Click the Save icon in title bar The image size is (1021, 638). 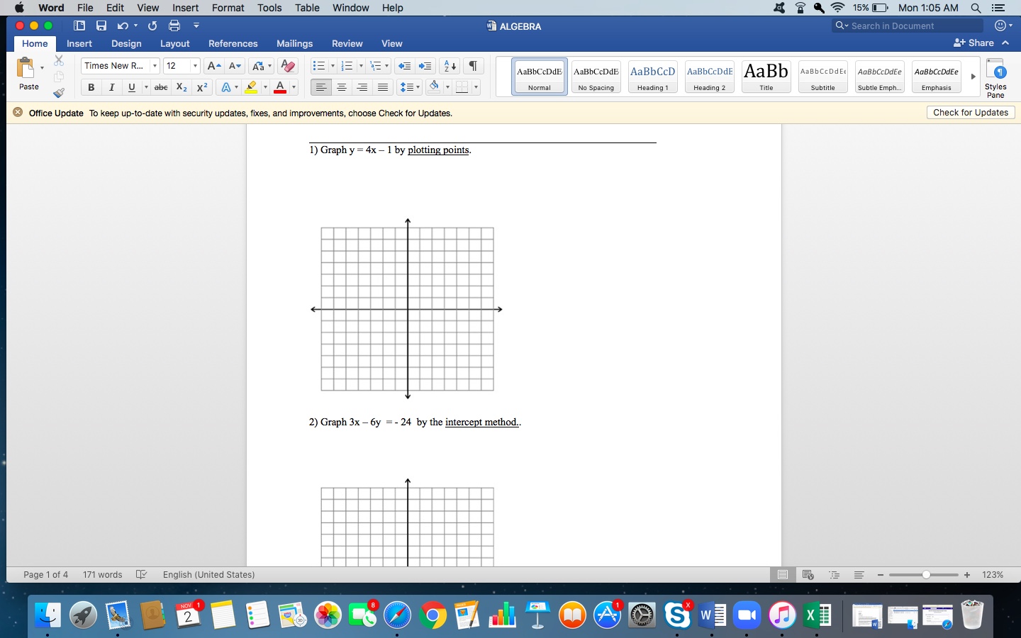click(101, 26)
